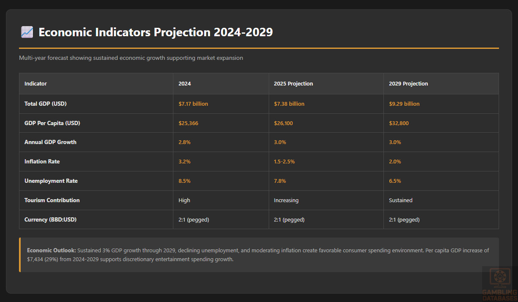Viewport: 518px width, 302px height.
Task: Select the Inflation Rate row label
Action: [42, 162]
